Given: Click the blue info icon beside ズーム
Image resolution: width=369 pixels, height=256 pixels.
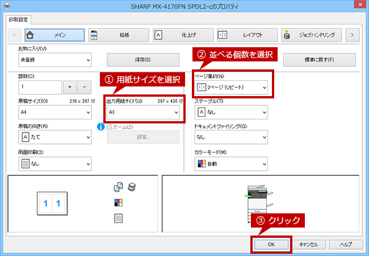Looking at the screenshot, I should point(100,127).
